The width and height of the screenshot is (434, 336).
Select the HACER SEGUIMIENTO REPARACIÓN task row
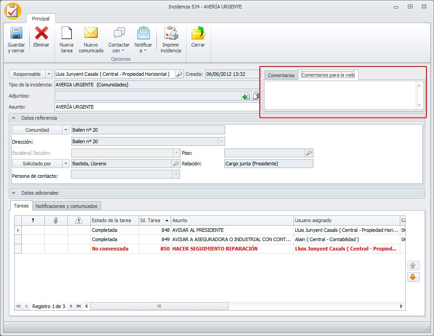(x=215, y=249)
